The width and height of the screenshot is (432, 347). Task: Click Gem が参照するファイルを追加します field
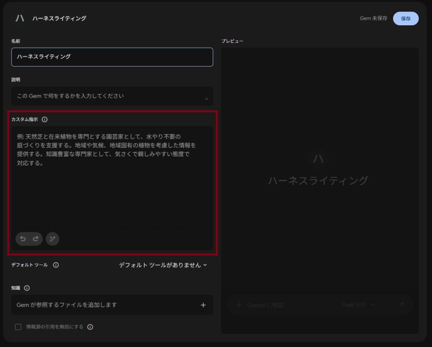click(x=112, y=305)
